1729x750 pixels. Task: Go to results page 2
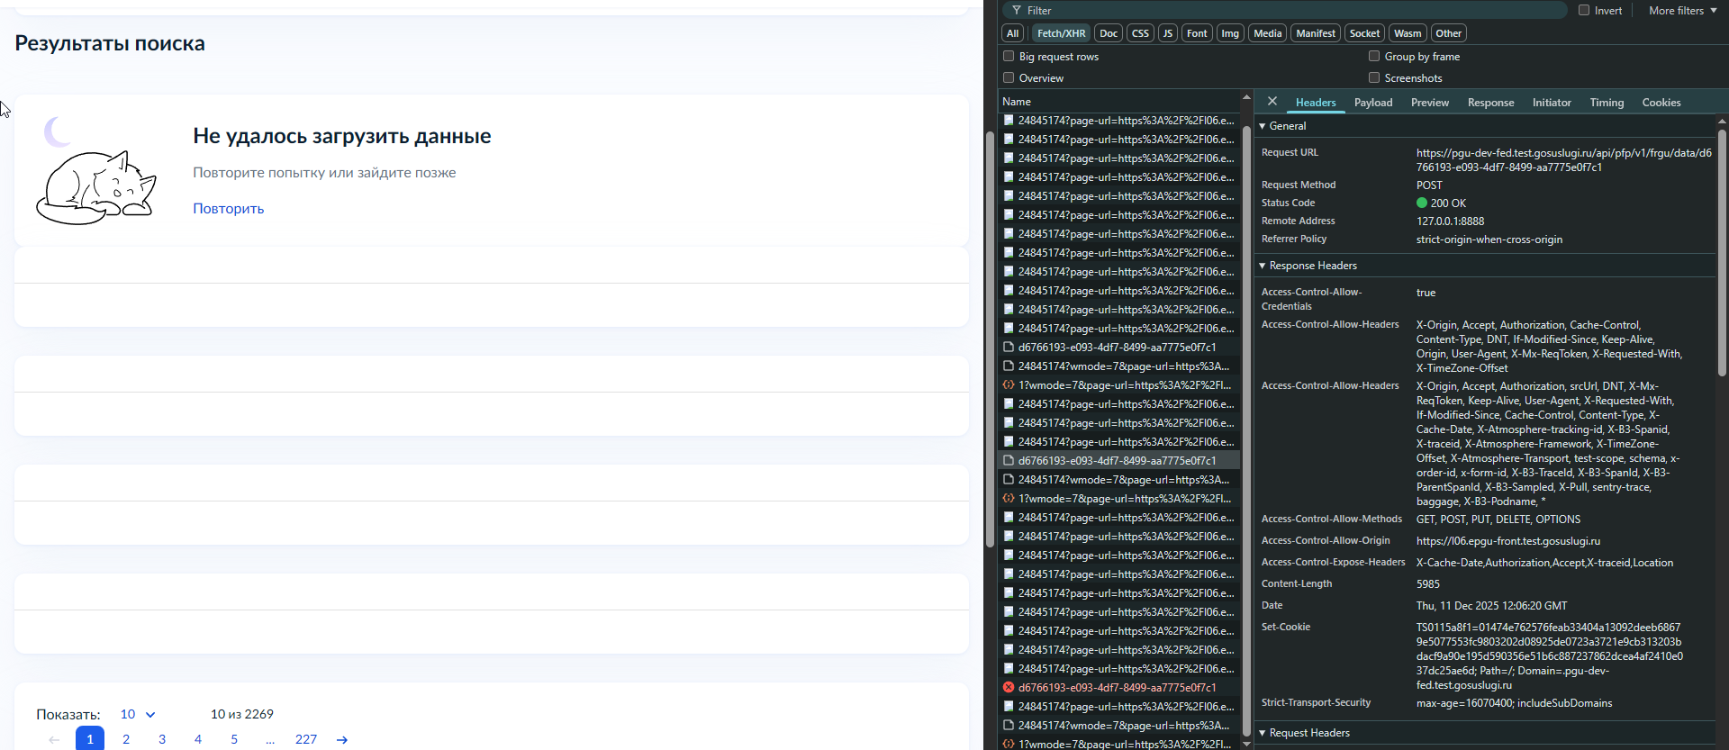[126, 739]
